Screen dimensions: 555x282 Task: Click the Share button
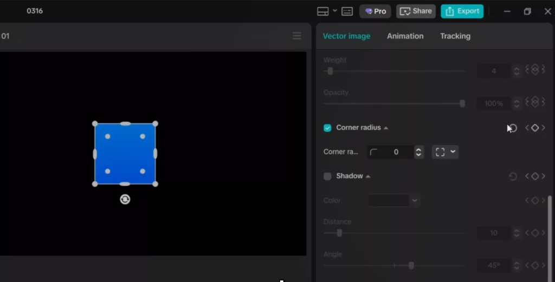[416, 11]
